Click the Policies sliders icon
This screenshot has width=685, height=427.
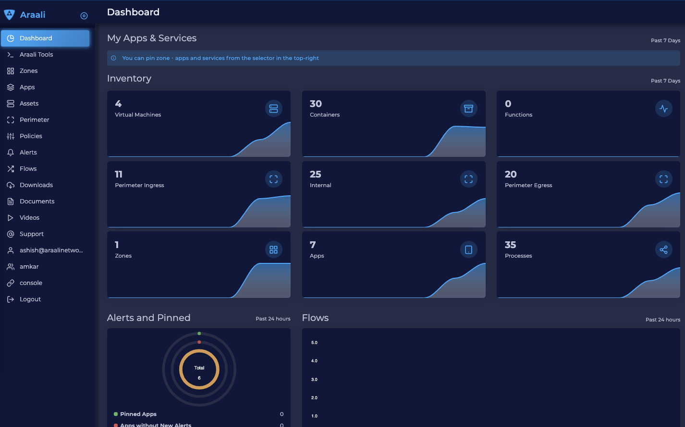click(x=11, y=136)
